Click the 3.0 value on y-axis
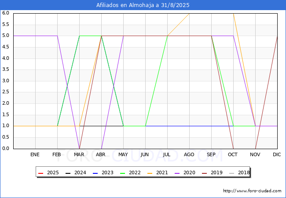 tap(6, 81)
